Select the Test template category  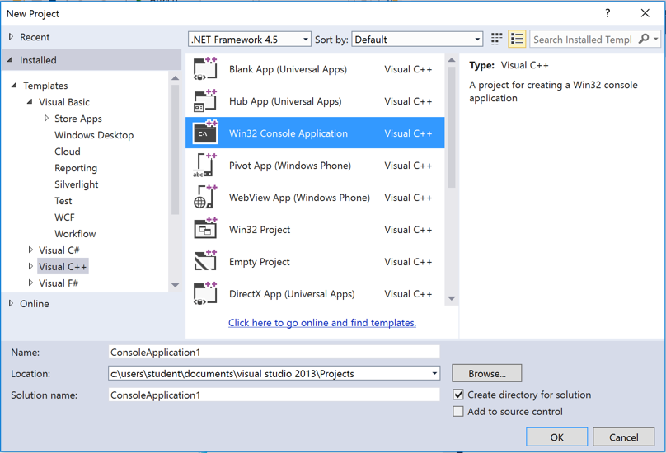63,201
